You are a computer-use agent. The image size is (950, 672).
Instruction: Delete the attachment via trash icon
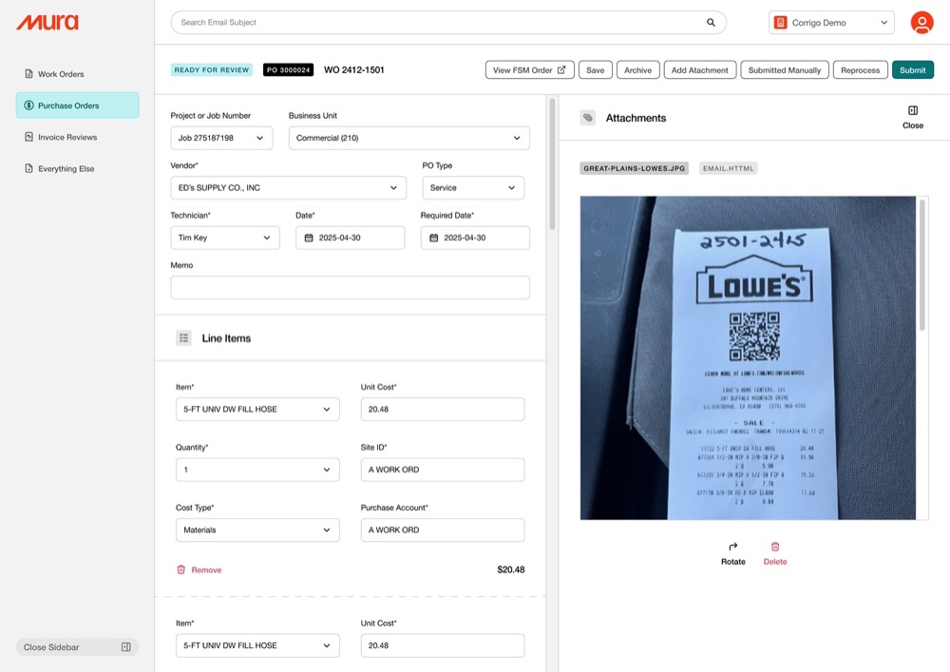[x=775, y=547]
